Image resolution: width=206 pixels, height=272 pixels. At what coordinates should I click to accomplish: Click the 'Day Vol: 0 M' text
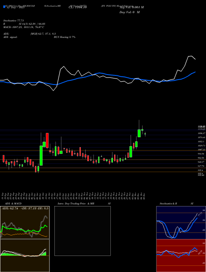[x=129, y=12]
